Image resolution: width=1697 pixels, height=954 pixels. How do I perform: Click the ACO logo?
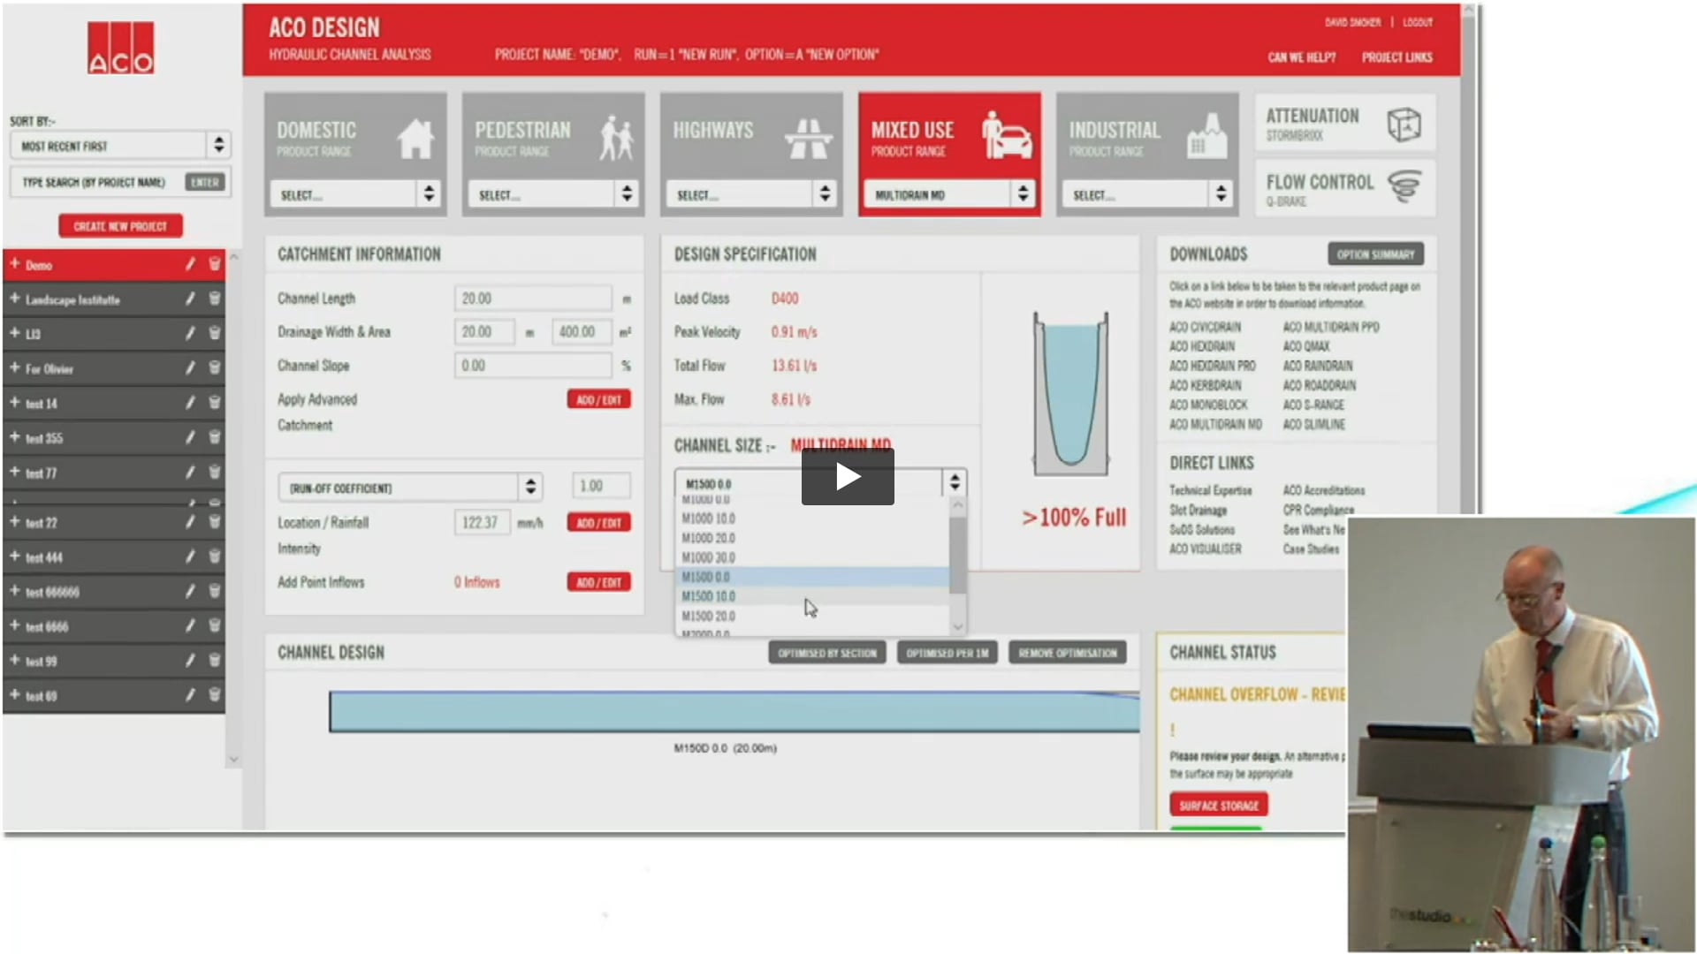(121, 48)
